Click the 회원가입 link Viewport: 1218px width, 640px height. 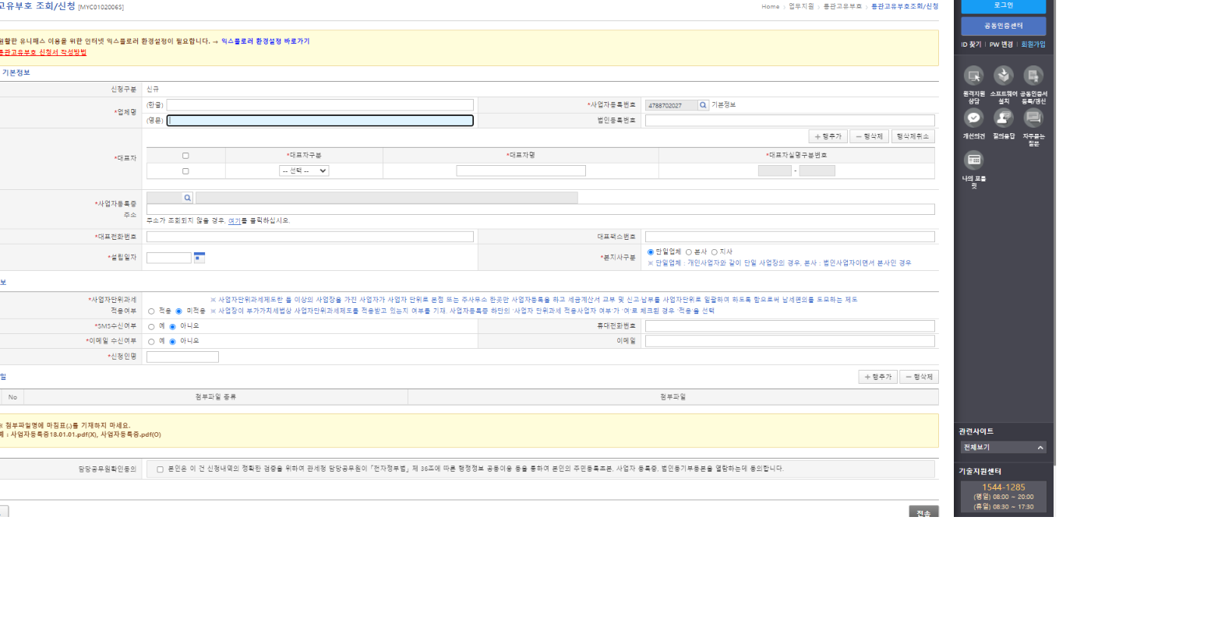pyautogui.click(x=1033, y=45)
